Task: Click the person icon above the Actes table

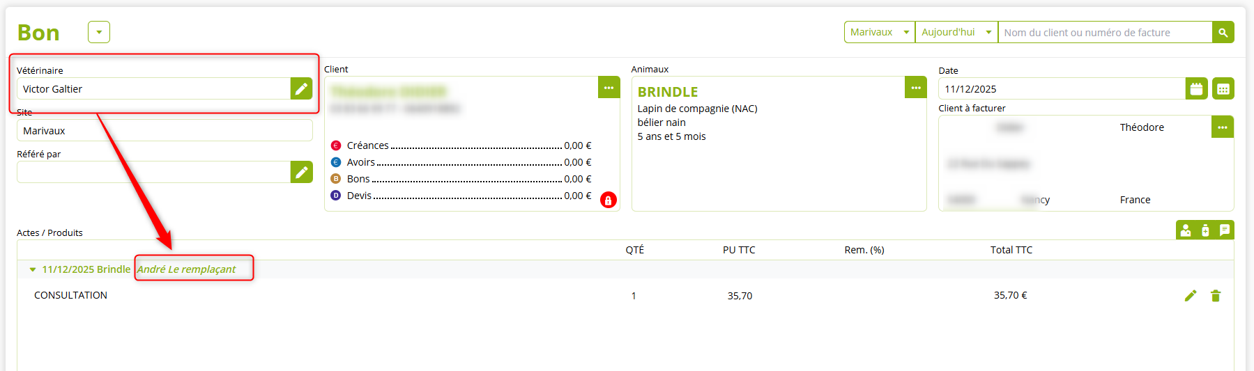Action: coord(1186,230)
